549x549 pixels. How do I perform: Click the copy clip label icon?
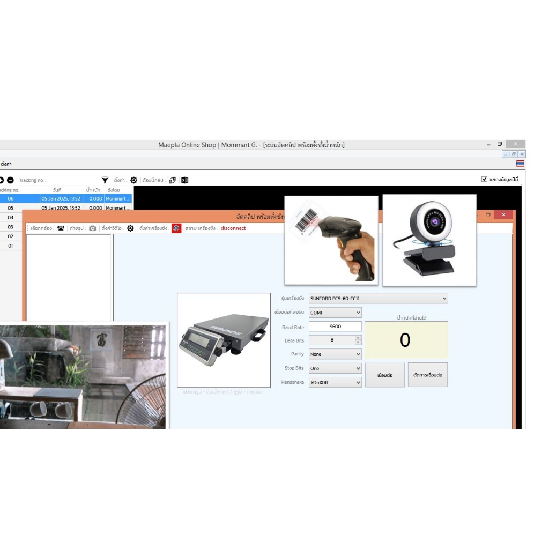point(172,180)
